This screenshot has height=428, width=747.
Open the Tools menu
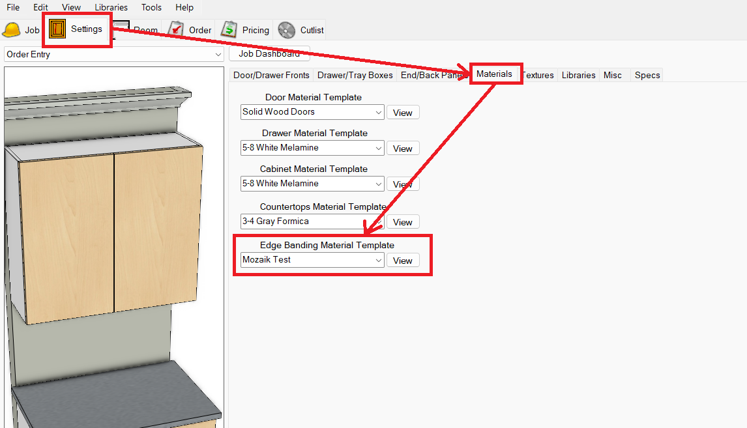pos(151,7)
